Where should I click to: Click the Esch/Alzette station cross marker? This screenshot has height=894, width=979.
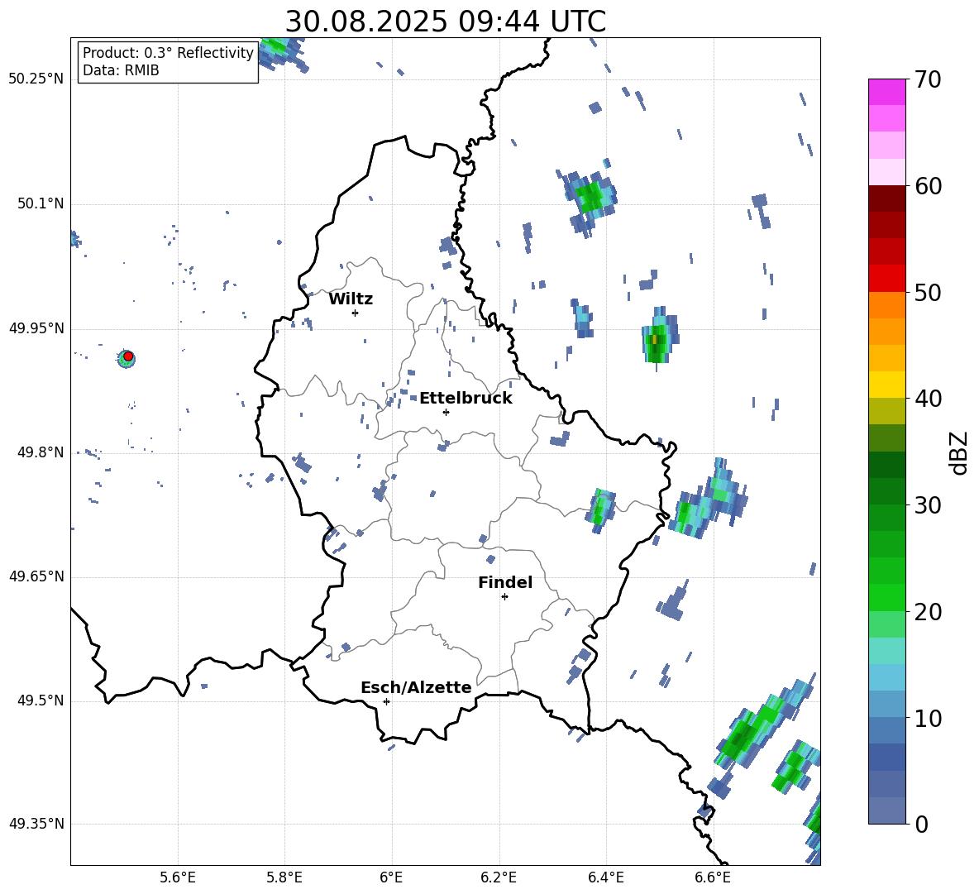click(x=386, y=701)
